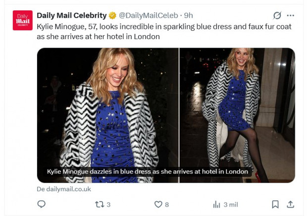Click the retweet count of 3
This screenshot has width=307, height=216.
(x=108, y=204)
